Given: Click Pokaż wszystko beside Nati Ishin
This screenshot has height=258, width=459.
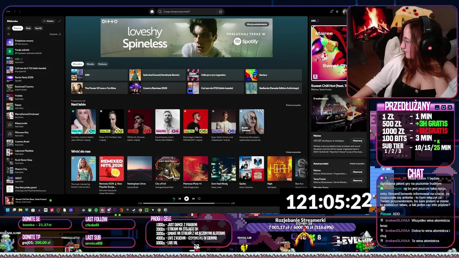Looking at the screenshot, I should [x=293, y=105].
